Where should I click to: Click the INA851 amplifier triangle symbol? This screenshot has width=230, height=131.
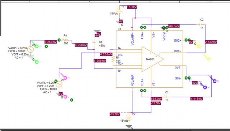tap(152, 59)
